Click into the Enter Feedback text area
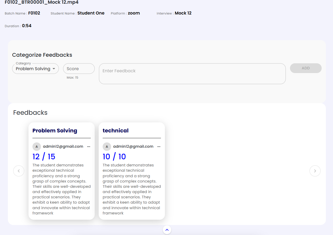This screenshot has width=333, height=235. 192,74
